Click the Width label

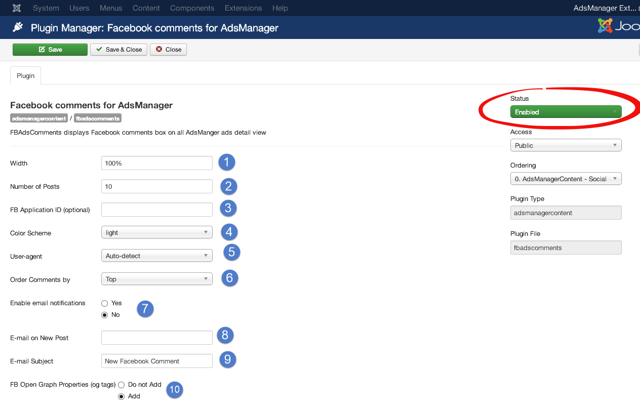[x=19, y=163]
